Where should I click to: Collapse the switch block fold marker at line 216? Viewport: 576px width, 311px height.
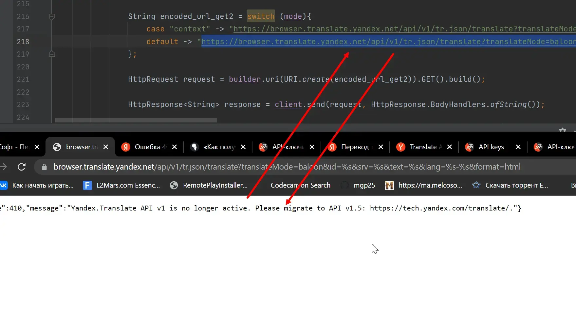click(52, 16)
